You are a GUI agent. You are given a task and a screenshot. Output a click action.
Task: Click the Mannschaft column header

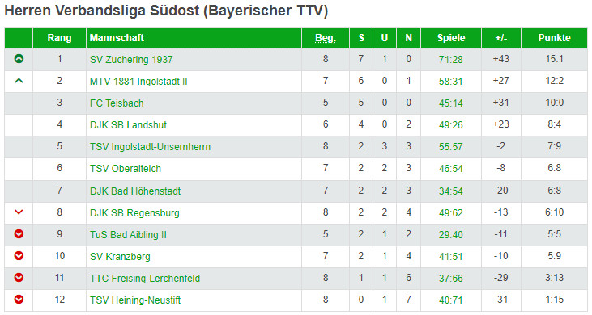point(117,38)
